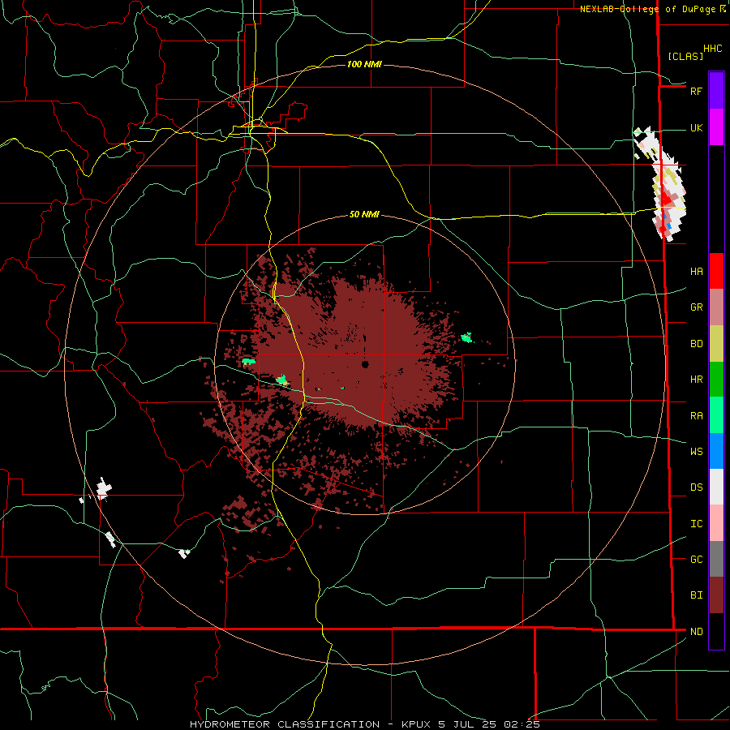This screenshot has height=730, width=730.
Task: Click the GC gray legend swatch
Action: tap(716, 559)
